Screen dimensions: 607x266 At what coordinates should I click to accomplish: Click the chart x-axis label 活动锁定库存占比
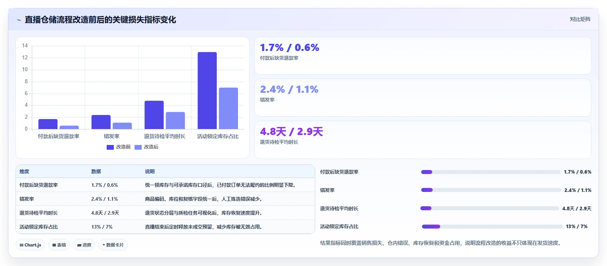tap(218, 136)
